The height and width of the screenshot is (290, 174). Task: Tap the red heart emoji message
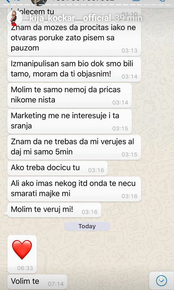pos(22,254)
